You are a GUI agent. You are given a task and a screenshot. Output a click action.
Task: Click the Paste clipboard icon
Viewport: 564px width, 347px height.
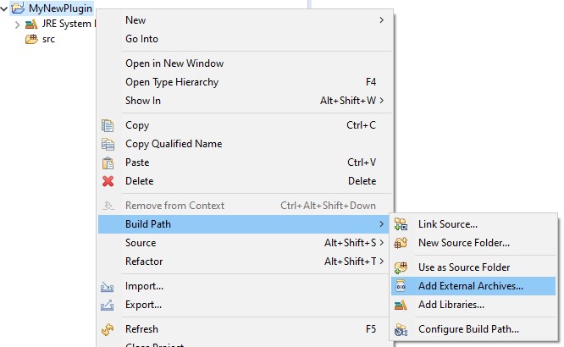coord(108,162)
